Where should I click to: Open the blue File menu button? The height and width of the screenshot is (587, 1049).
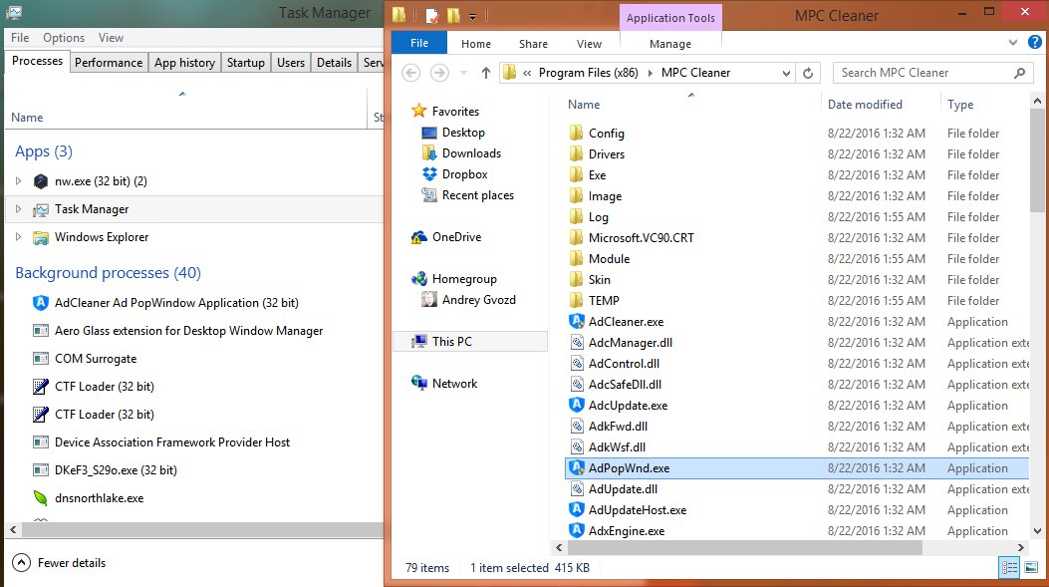coord(419,44)
